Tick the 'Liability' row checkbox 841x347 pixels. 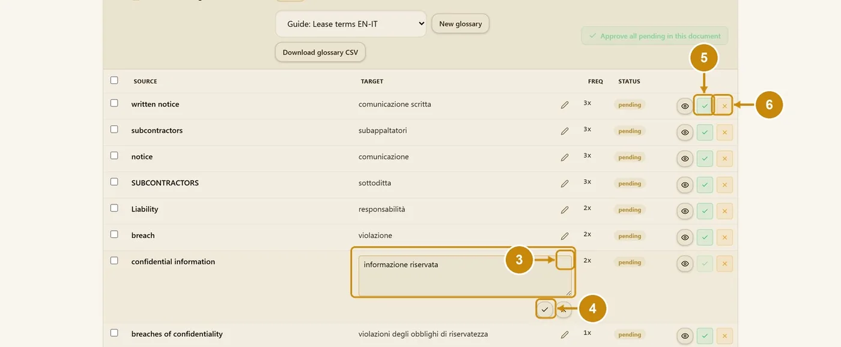pos(114,208)
